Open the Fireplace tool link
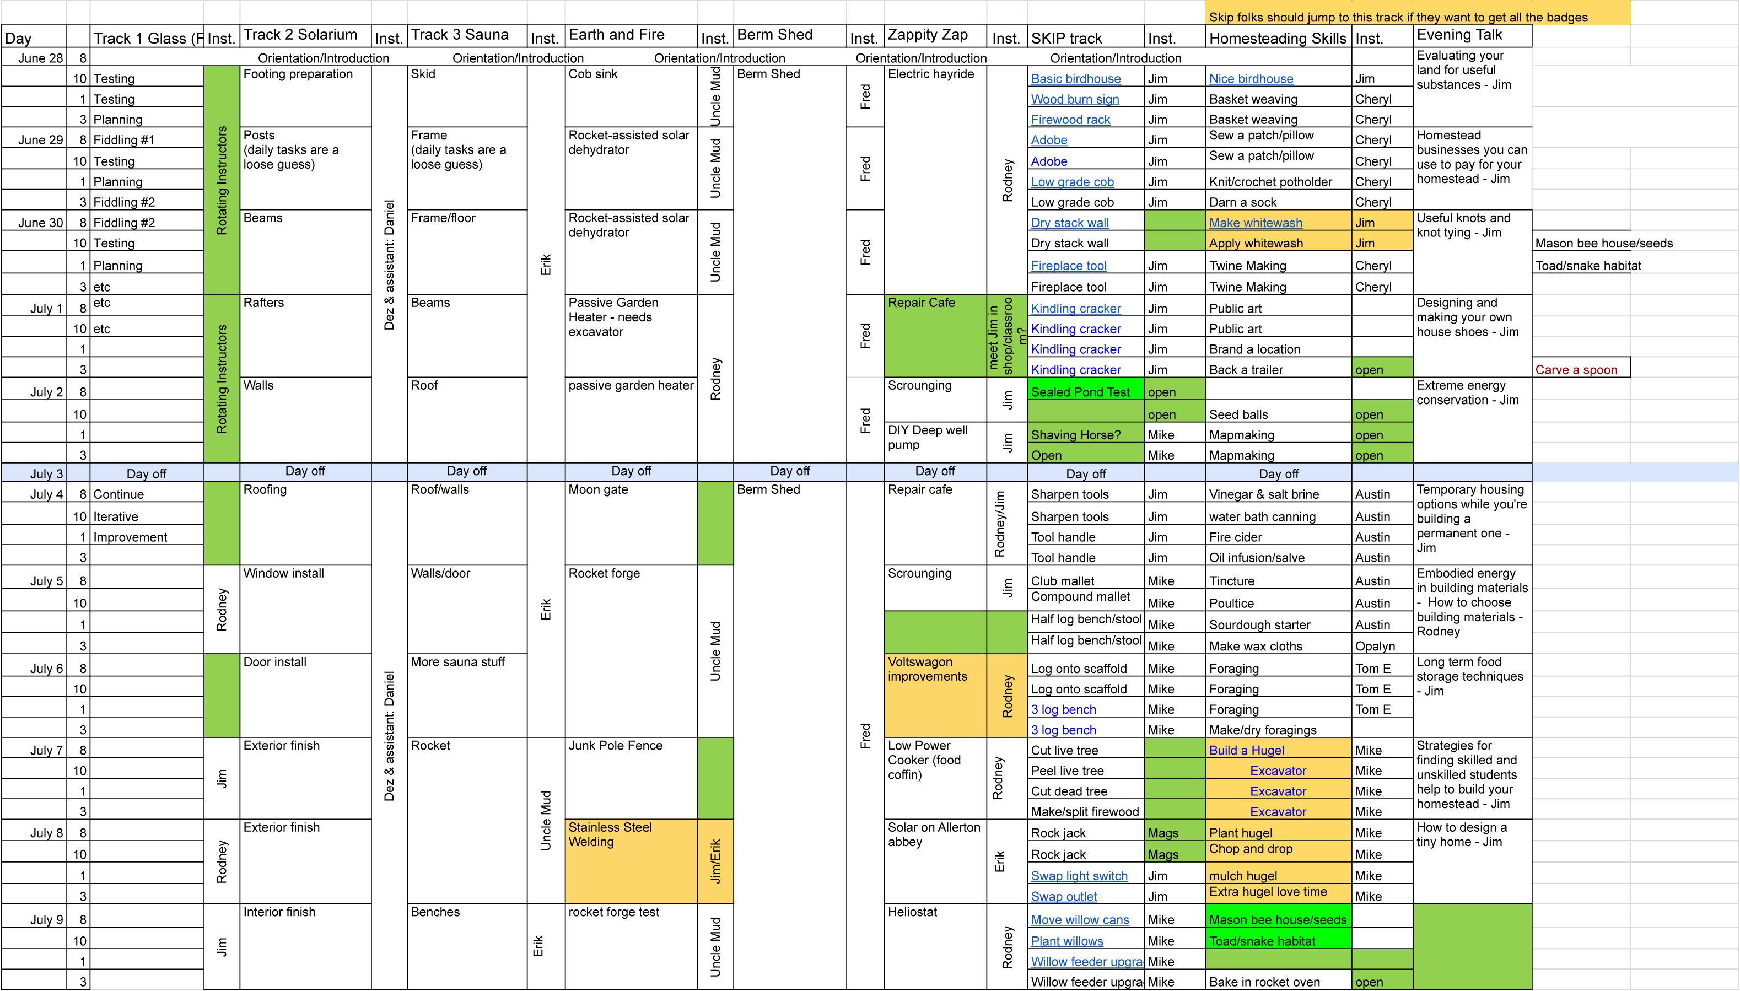This screenshot has height=991, width=1740. (x=1068, y=266)
